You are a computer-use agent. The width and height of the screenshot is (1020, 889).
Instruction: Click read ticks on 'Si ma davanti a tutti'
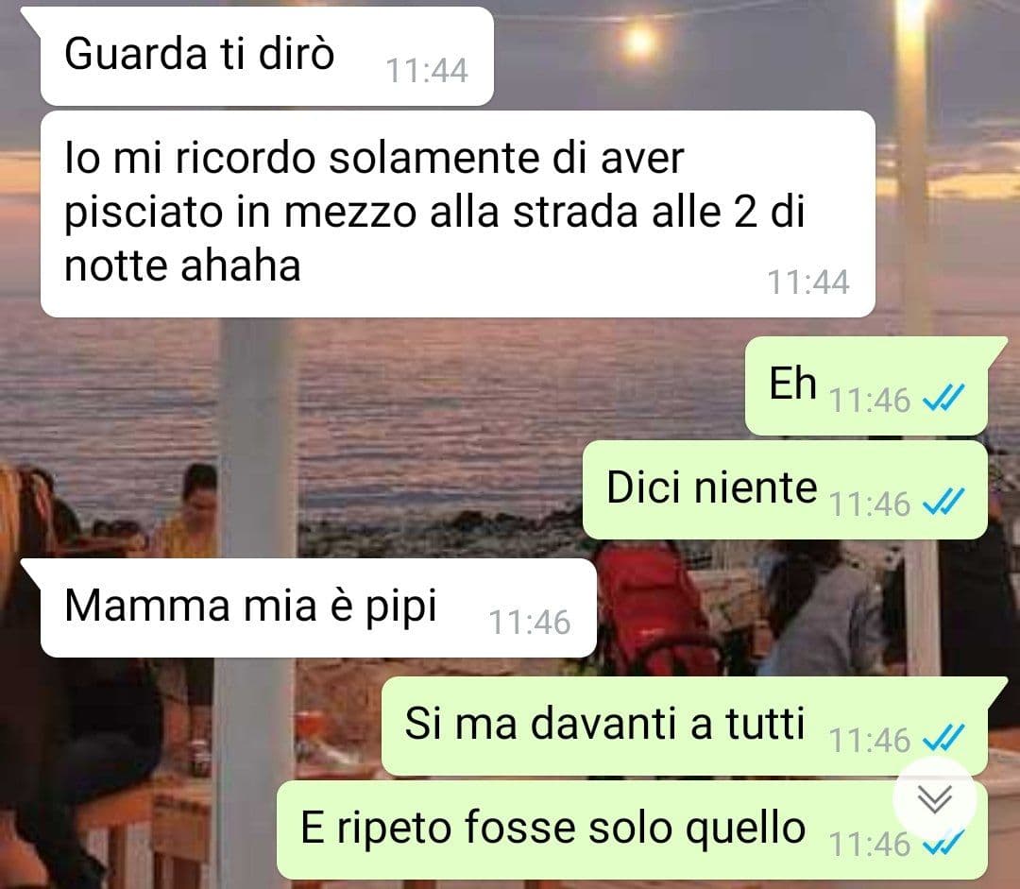[943, 738]
